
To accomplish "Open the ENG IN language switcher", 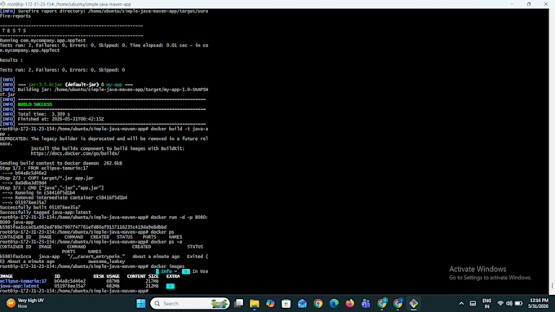I will [x=486, y=303].
